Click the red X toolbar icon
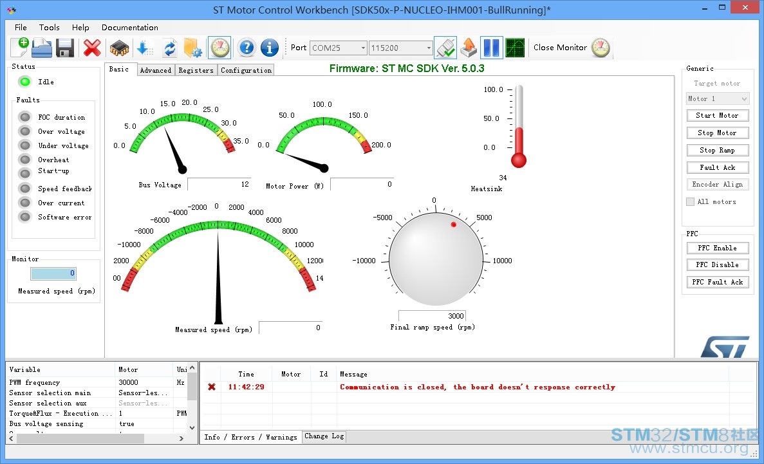The image size is (764, 464). [92, 48]
